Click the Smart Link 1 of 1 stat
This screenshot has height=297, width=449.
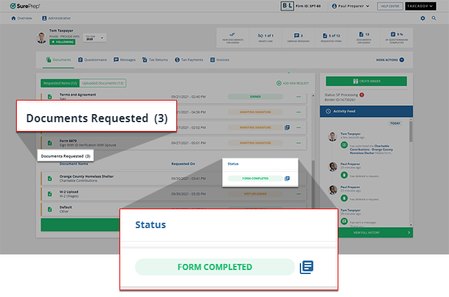click(x=265, y=38)
